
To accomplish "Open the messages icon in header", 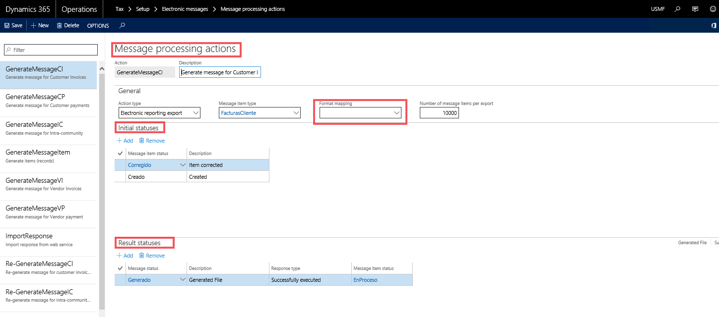I will 695,9.
